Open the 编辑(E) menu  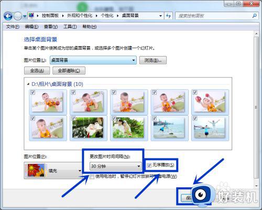click(x=31, y=27)
